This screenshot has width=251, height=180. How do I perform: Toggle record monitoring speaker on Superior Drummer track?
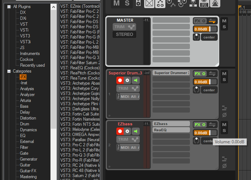pyautogui.click(x=136, y=80)
